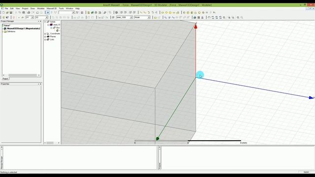The width and height of the screenshot is (315, 177).
Task: Open the Modeler menu
Action: [41, 9]
